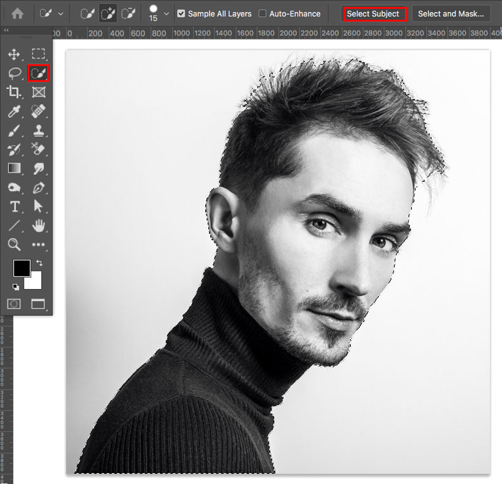
Task: Select the Zoom tool
Action: (x=14, y=245)
